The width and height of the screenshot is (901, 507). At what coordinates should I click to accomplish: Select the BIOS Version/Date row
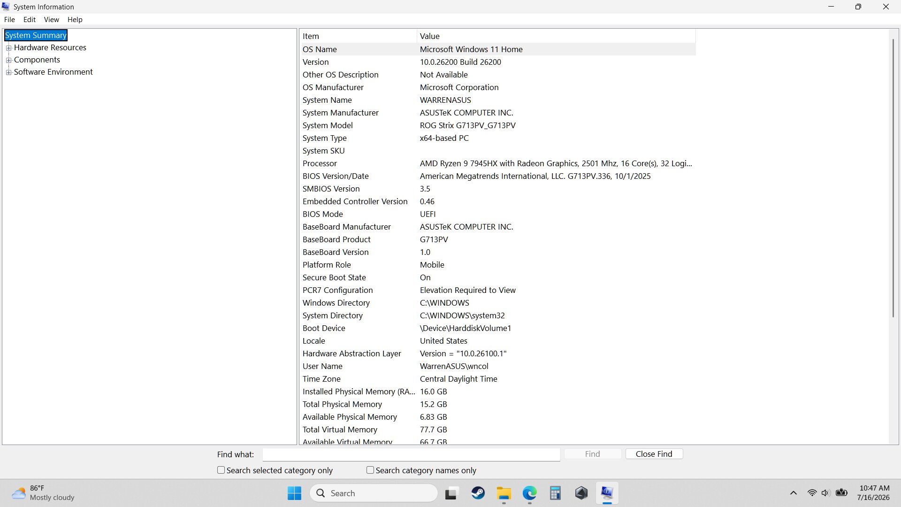pos(498,176)
